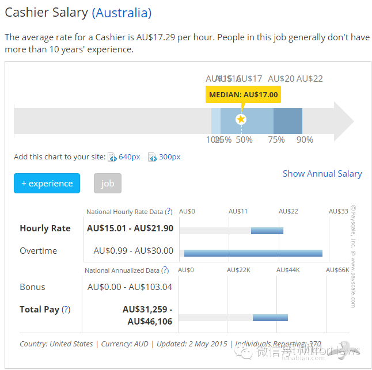Image resolution: width=372 pixels, height=370 pixels.
Task: Click the (?) next to Total Pay
Action: click(x=66, y=310)
